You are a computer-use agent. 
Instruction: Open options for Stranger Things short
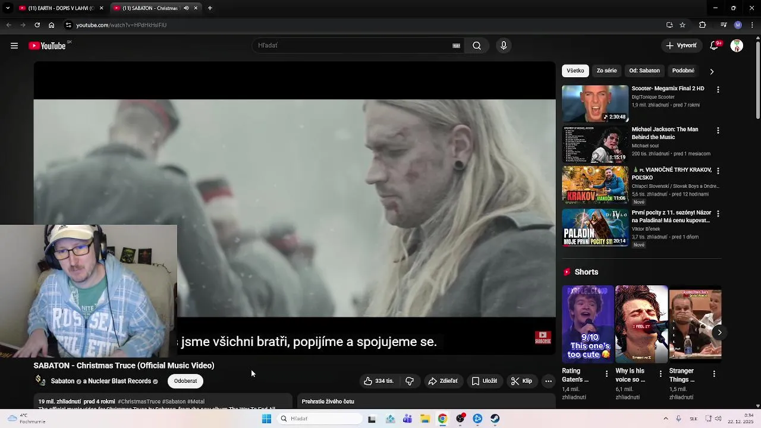point(713,374)
